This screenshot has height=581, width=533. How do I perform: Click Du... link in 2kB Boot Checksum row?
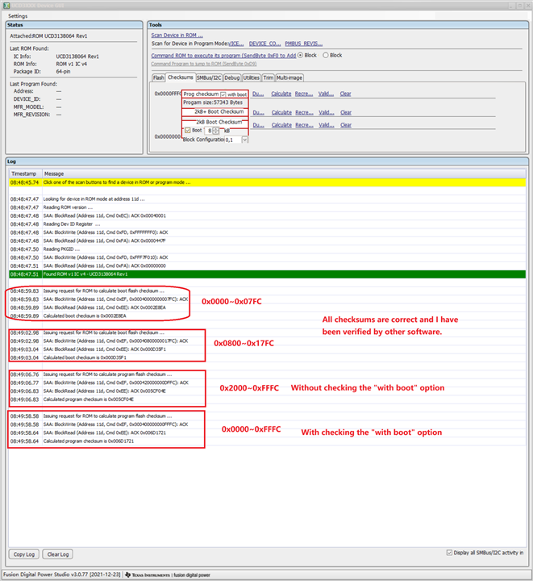(258, 125)
